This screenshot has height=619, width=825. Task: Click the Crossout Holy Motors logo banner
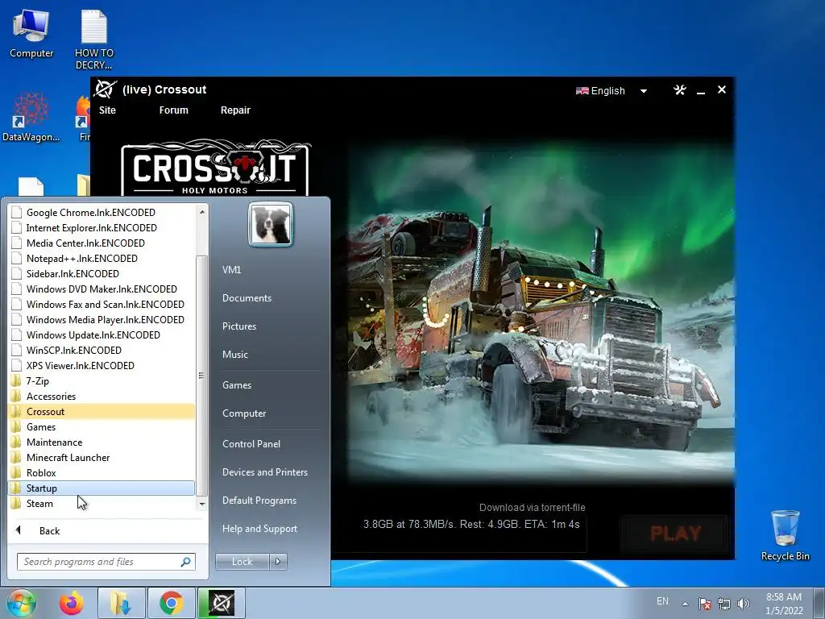point(215,168)
